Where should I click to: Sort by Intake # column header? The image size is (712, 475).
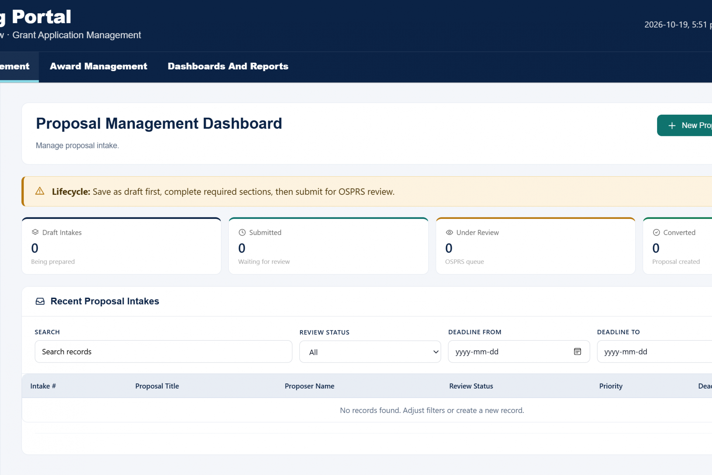(x=43, y=386)
